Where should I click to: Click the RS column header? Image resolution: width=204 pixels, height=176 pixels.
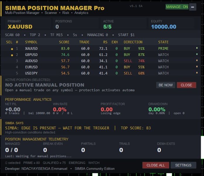(x=105, y=42)
